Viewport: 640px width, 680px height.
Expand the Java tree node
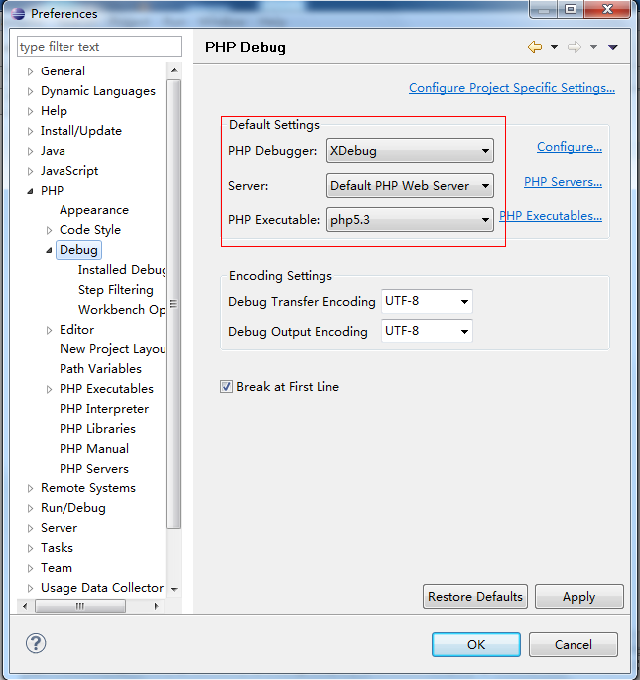point(30,151)
